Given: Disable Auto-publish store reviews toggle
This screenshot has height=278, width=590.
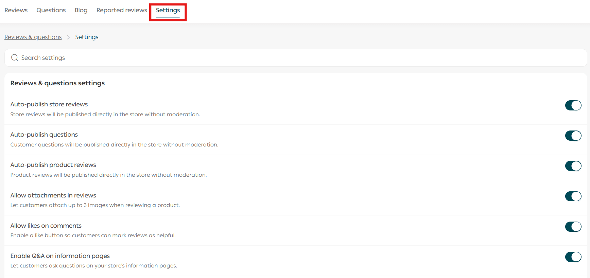Looking at the screenshot, I should [x=573, y=105].
